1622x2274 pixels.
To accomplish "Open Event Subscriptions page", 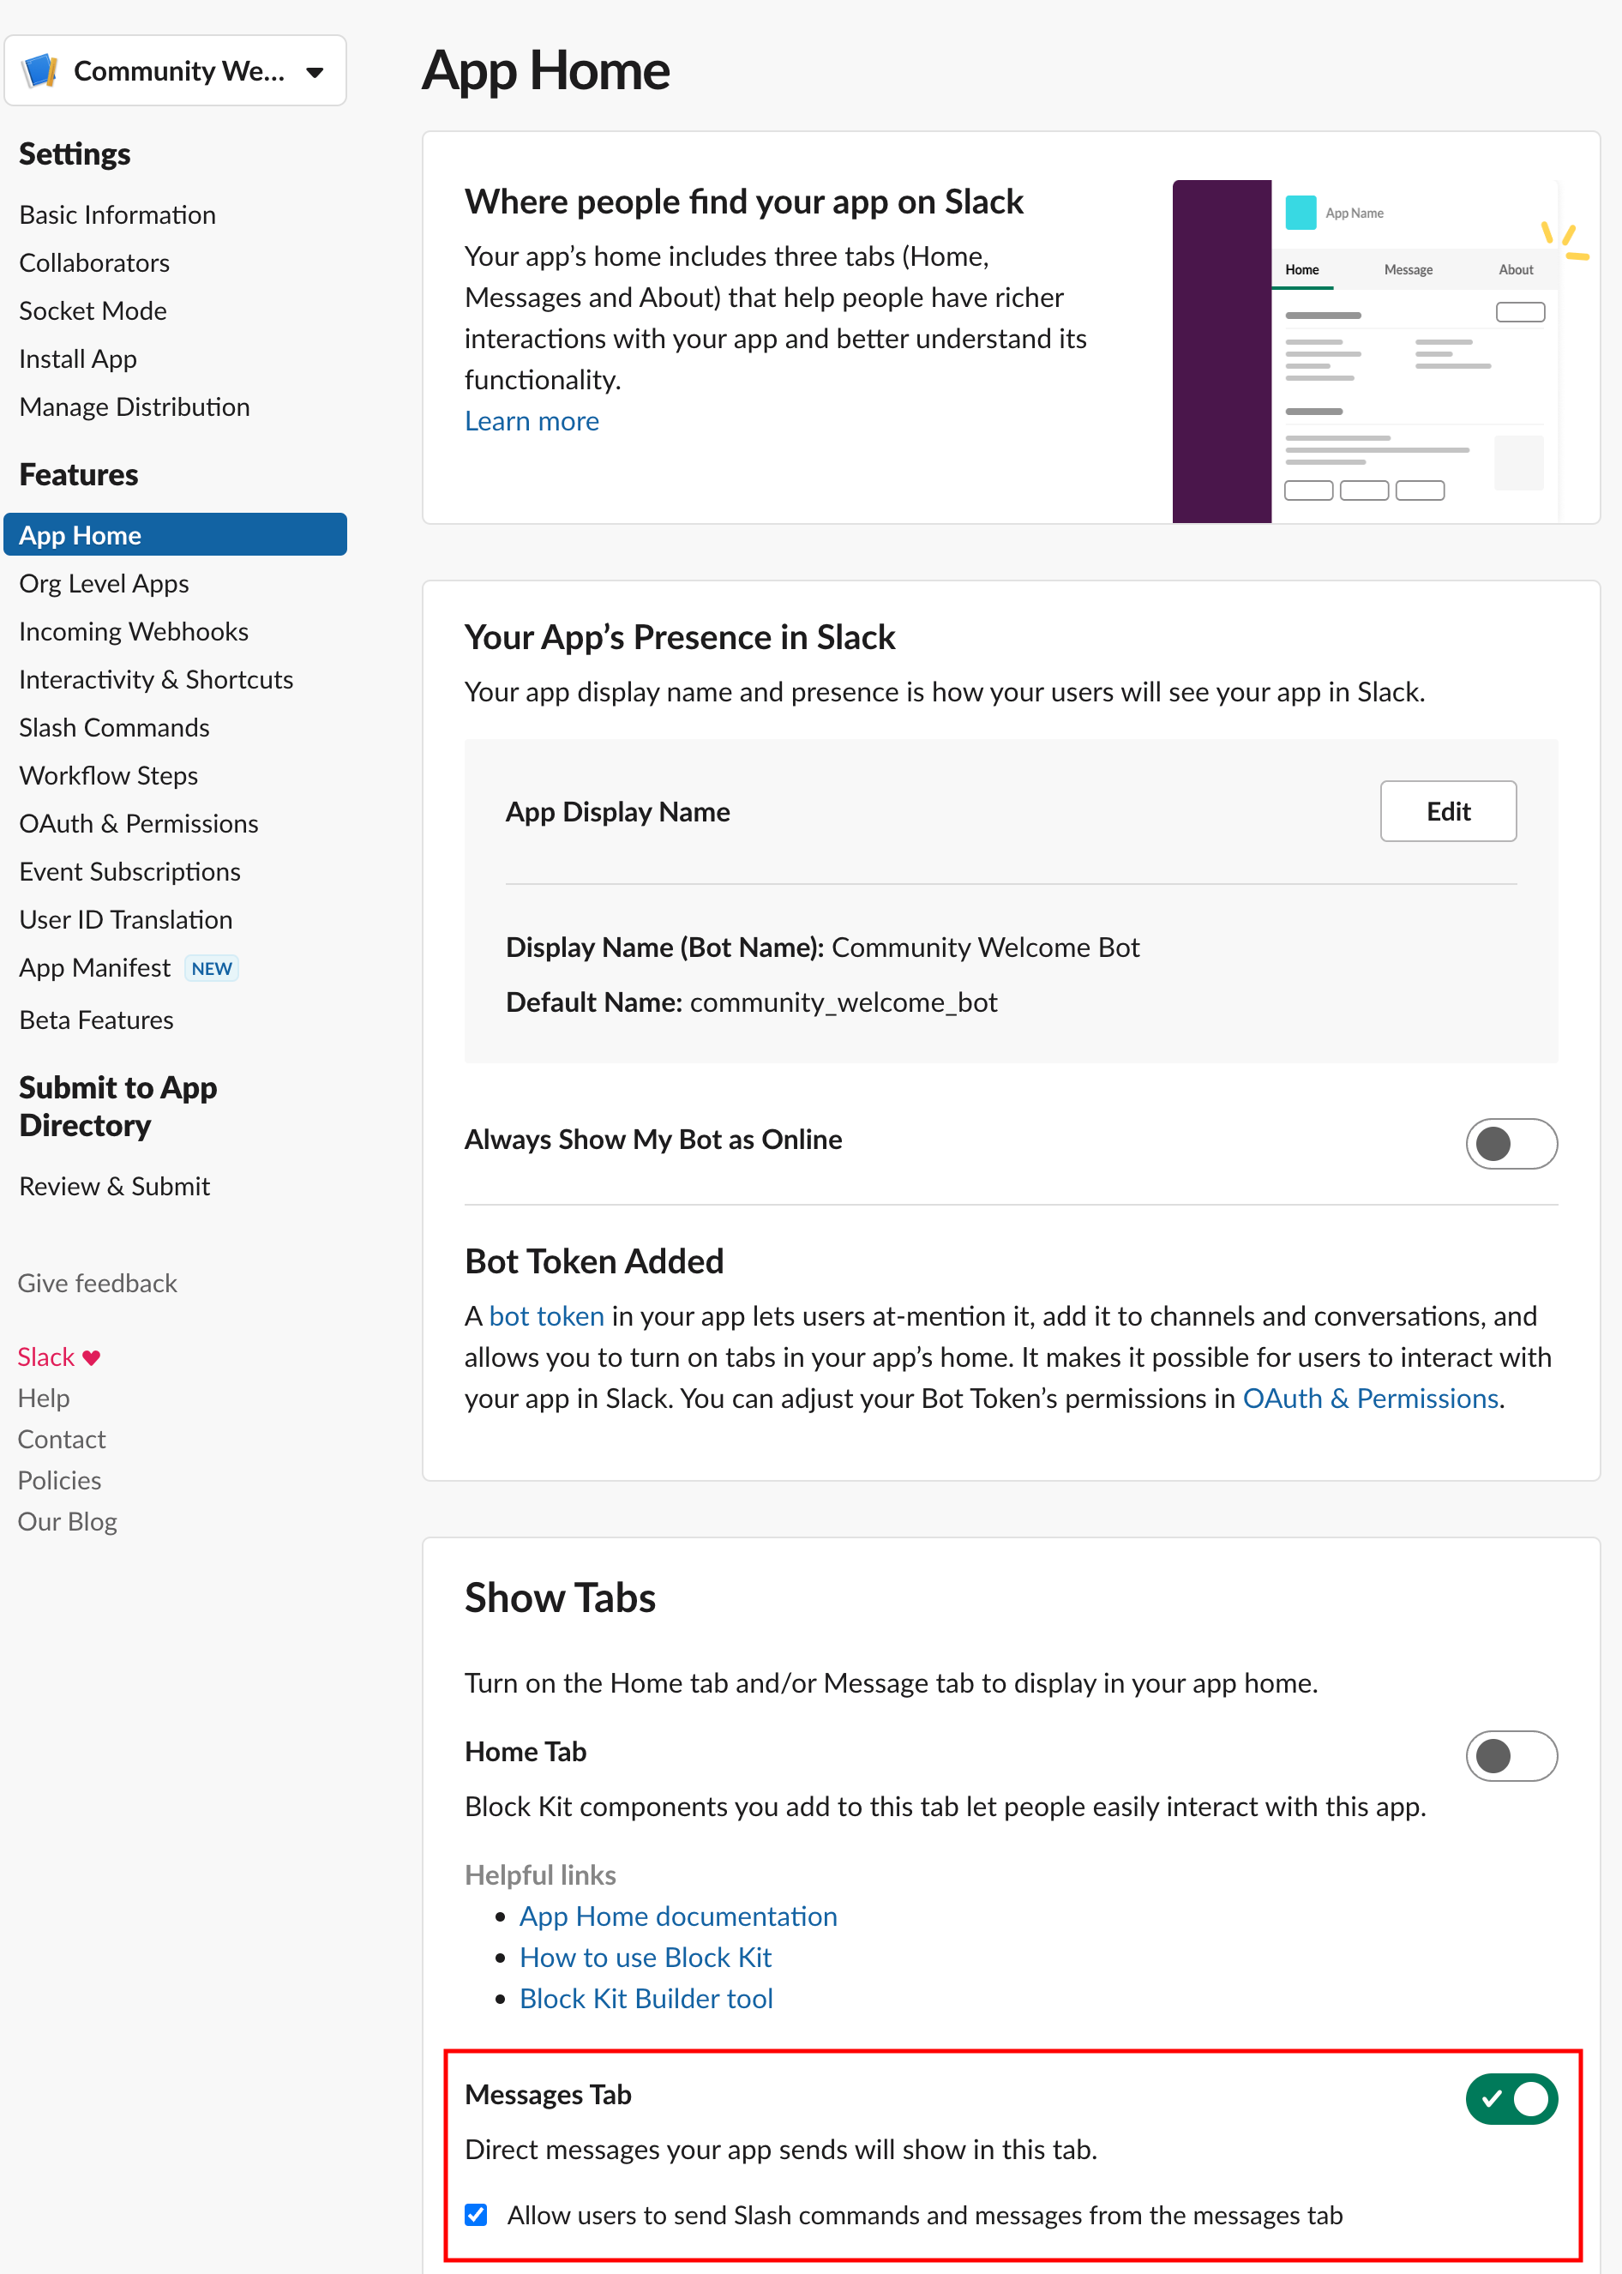I will coord(129,872).
